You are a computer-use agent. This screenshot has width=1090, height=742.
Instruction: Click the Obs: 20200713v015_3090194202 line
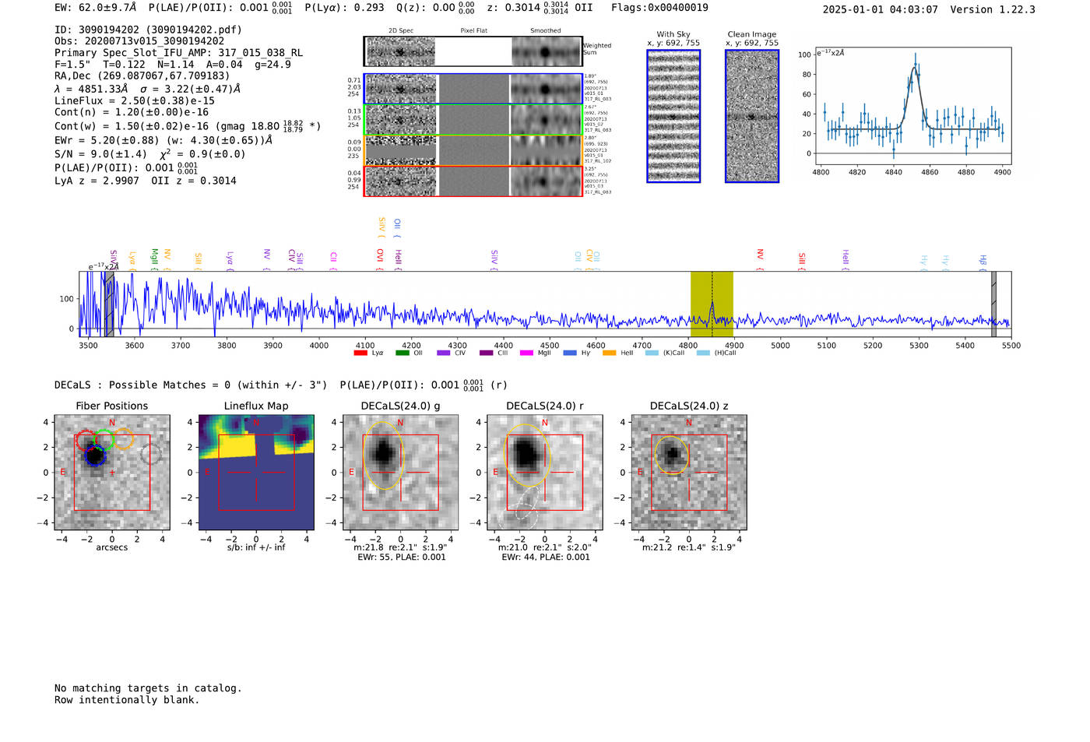point(139,41)
